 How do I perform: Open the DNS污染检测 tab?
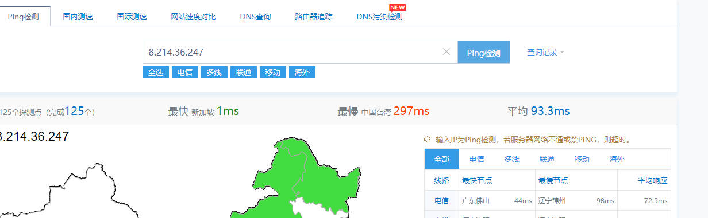[x=379, y=17]
